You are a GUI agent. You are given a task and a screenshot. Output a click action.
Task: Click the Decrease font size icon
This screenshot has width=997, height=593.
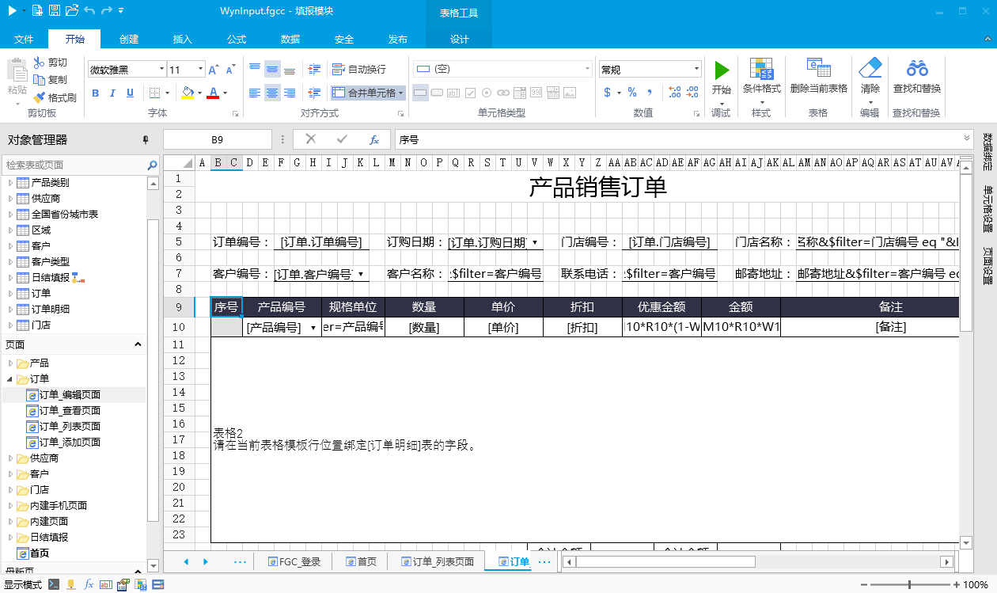(230, 70)
